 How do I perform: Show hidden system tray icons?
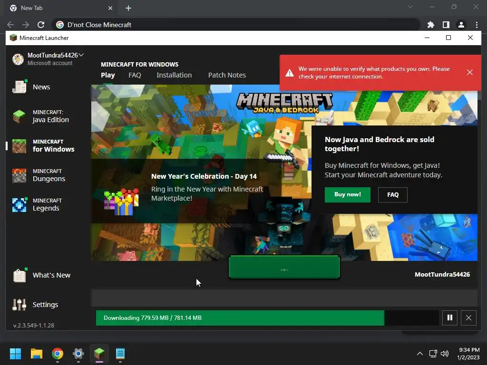[419, 354]
